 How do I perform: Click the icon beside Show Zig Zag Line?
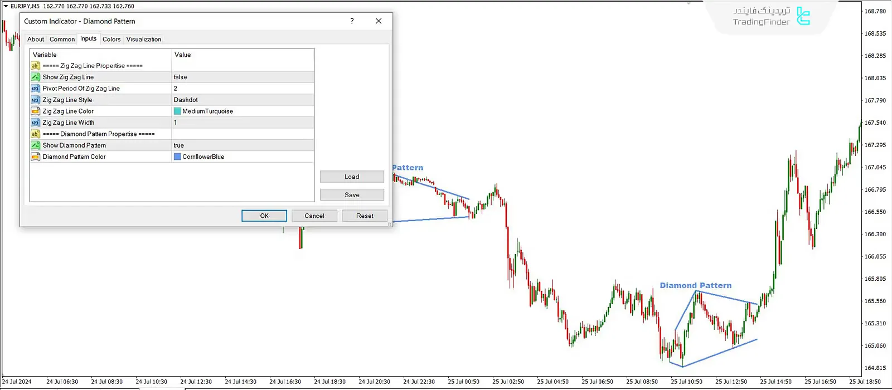tap(35, 77)
